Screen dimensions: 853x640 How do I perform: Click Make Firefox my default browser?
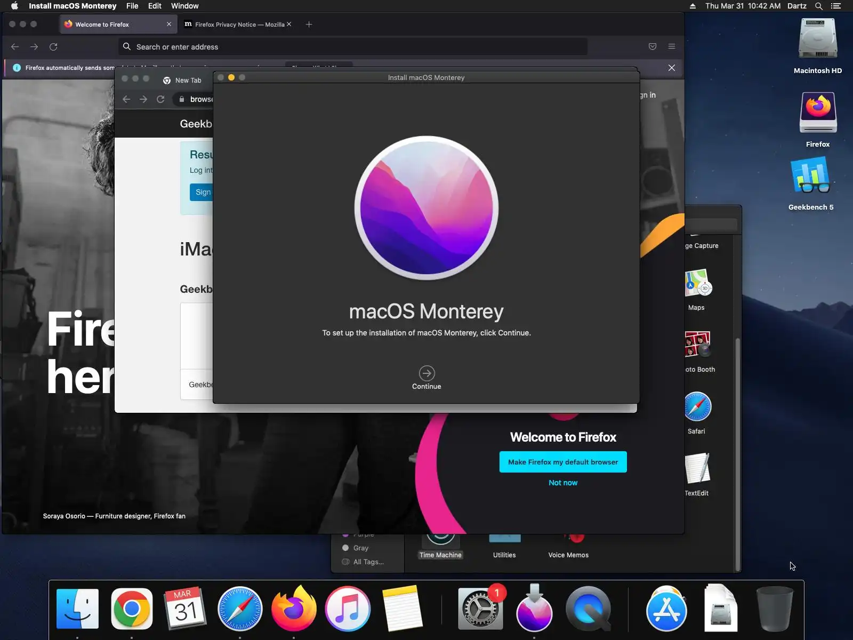click(563, 462)
